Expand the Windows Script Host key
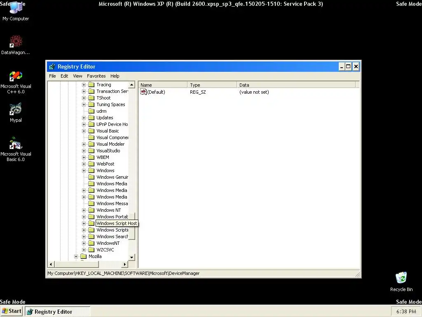Screen dimensions: 422x317 [84, 223]
